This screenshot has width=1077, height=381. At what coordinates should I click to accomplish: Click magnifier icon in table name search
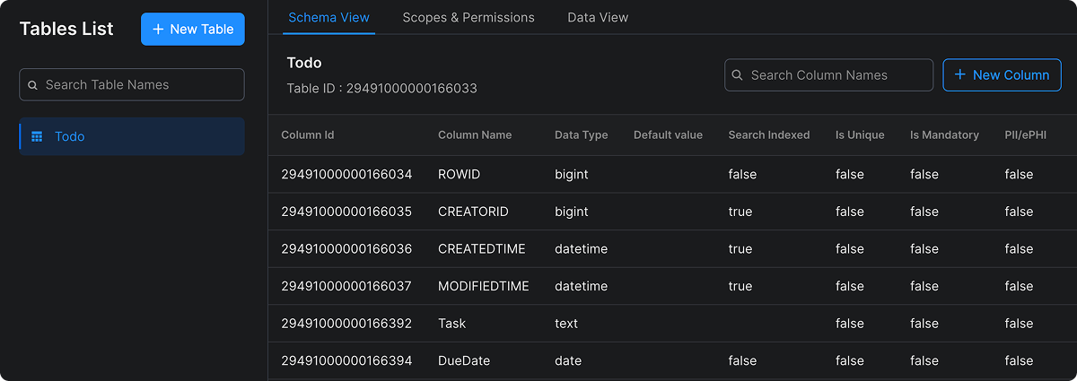tap(33, 85)
